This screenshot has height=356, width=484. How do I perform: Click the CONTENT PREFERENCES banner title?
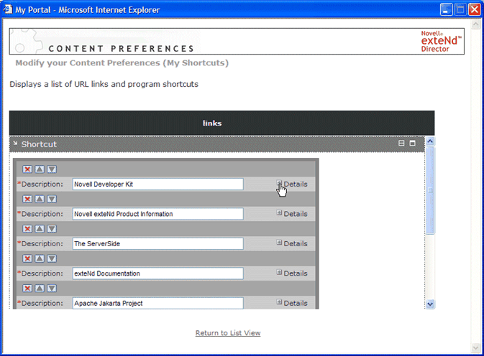pos(122,49)
